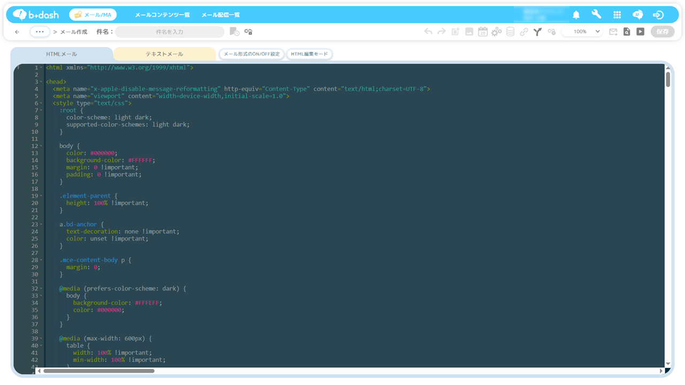This screenshot has width=685, height=385.
Task: Focus the 件名を入力 subject field
Action: [x=170, y=32]
